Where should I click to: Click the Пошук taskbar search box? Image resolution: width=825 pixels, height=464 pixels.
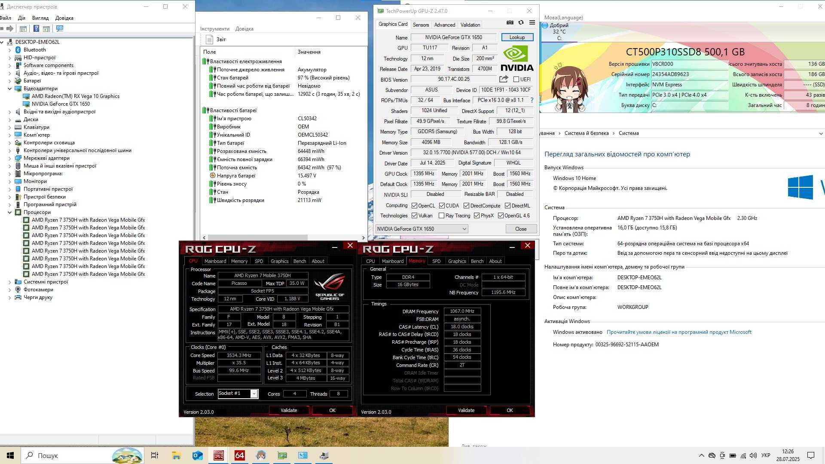click(82, 455)
